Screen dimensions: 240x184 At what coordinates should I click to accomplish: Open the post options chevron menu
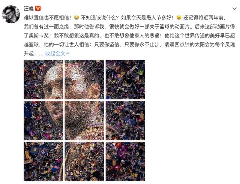(x=234, y=9)
